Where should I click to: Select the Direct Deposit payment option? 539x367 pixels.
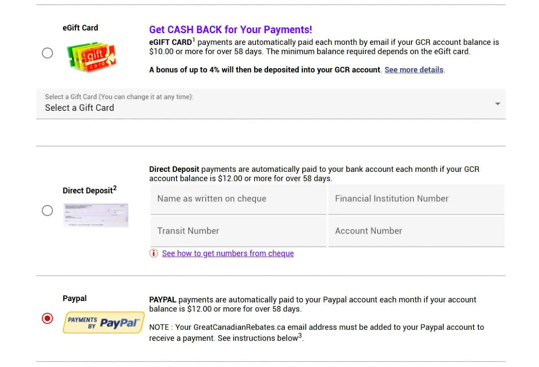point(47,210)
